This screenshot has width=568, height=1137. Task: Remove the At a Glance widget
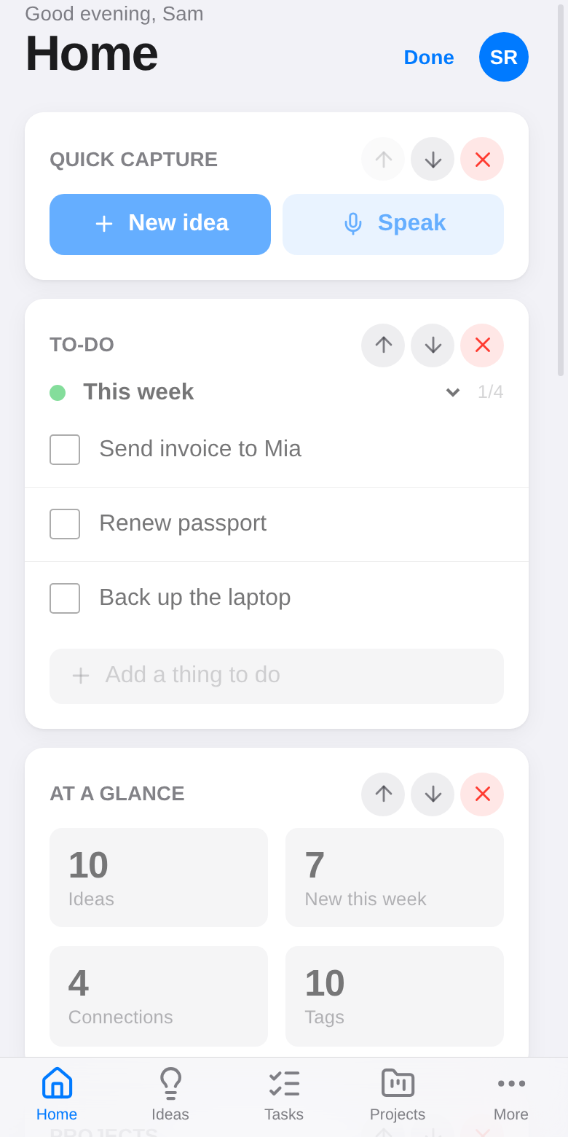(x=482, y=794)
